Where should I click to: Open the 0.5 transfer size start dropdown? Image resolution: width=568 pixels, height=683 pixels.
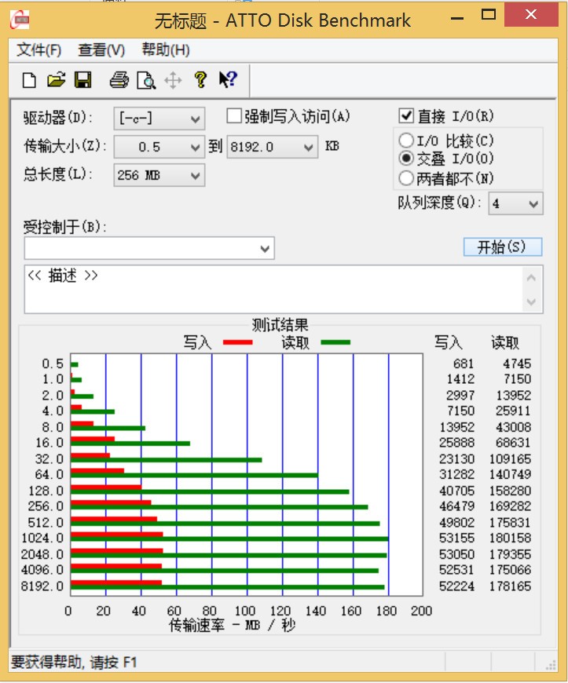point(159,147)
